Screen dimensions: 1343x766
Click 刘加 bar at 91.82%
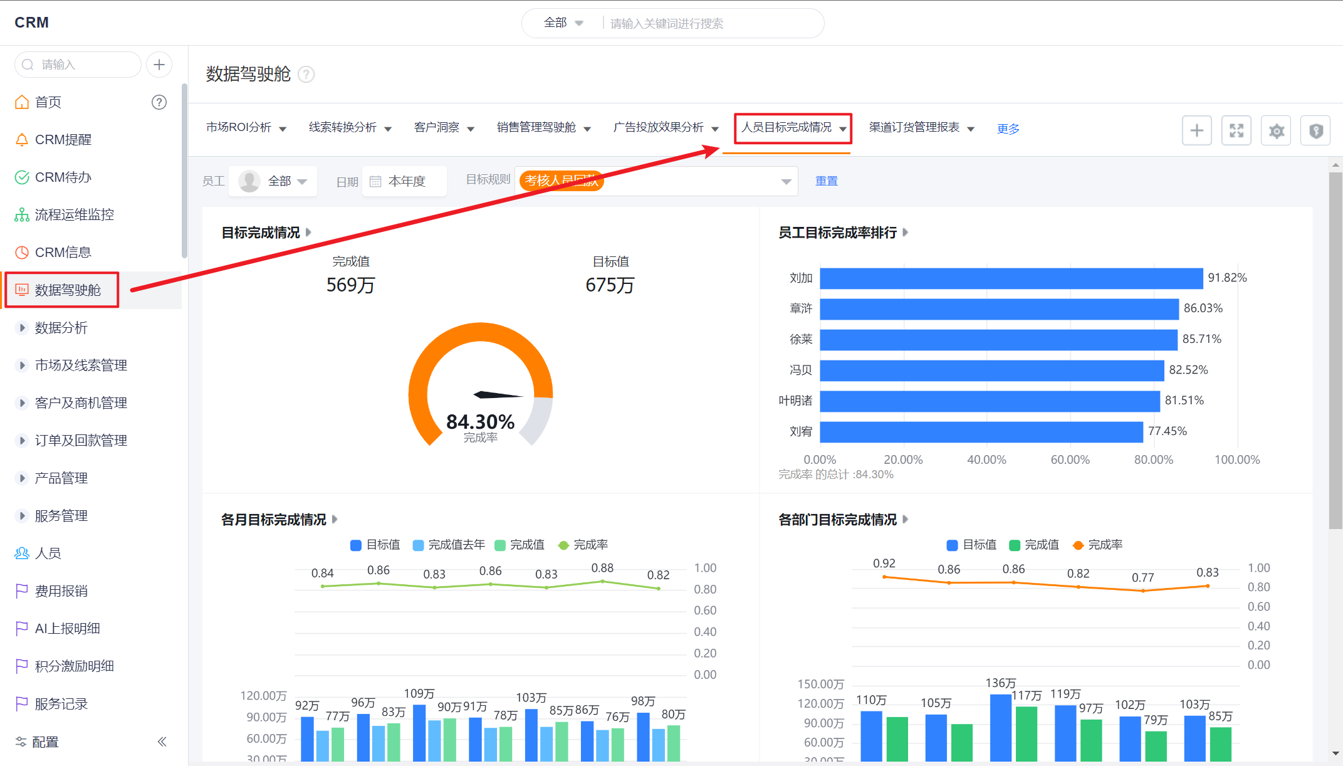[1011, 278]
